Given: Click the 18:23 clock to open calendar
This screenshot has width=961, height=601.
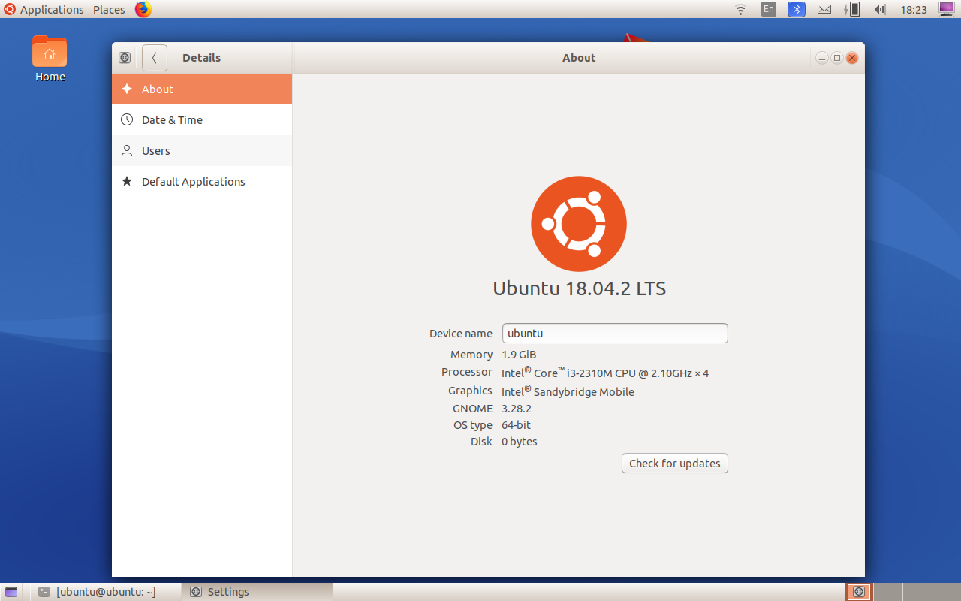Looking at the screenshot, I should (914, 10).
